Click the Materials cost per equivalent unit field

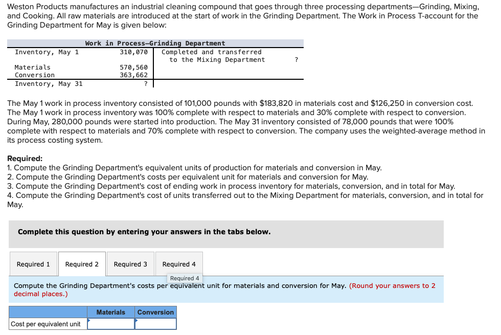(x=111, y=324)
